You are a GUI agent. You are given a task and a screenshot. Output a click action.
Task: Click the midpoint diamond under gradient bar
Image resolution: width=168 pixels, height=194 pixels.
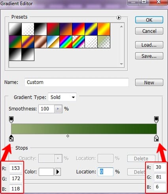pos(68,136)
